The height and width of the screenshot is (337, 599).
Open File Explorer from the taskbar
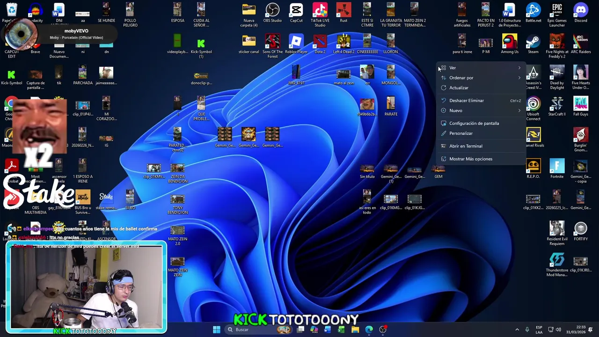[x=355, y=330]
